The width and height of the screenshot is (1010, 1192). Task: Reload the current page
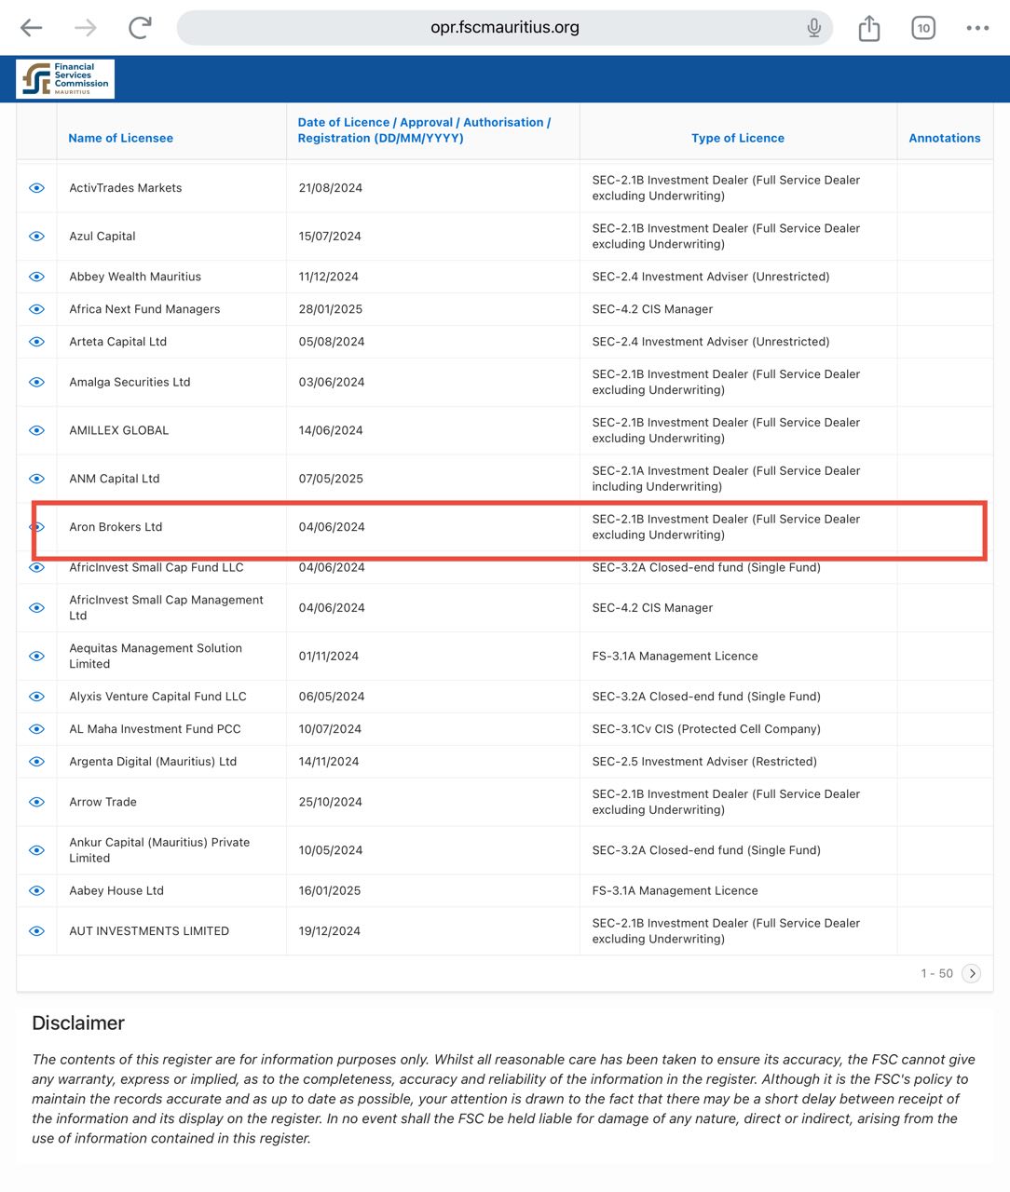point(140,28)
